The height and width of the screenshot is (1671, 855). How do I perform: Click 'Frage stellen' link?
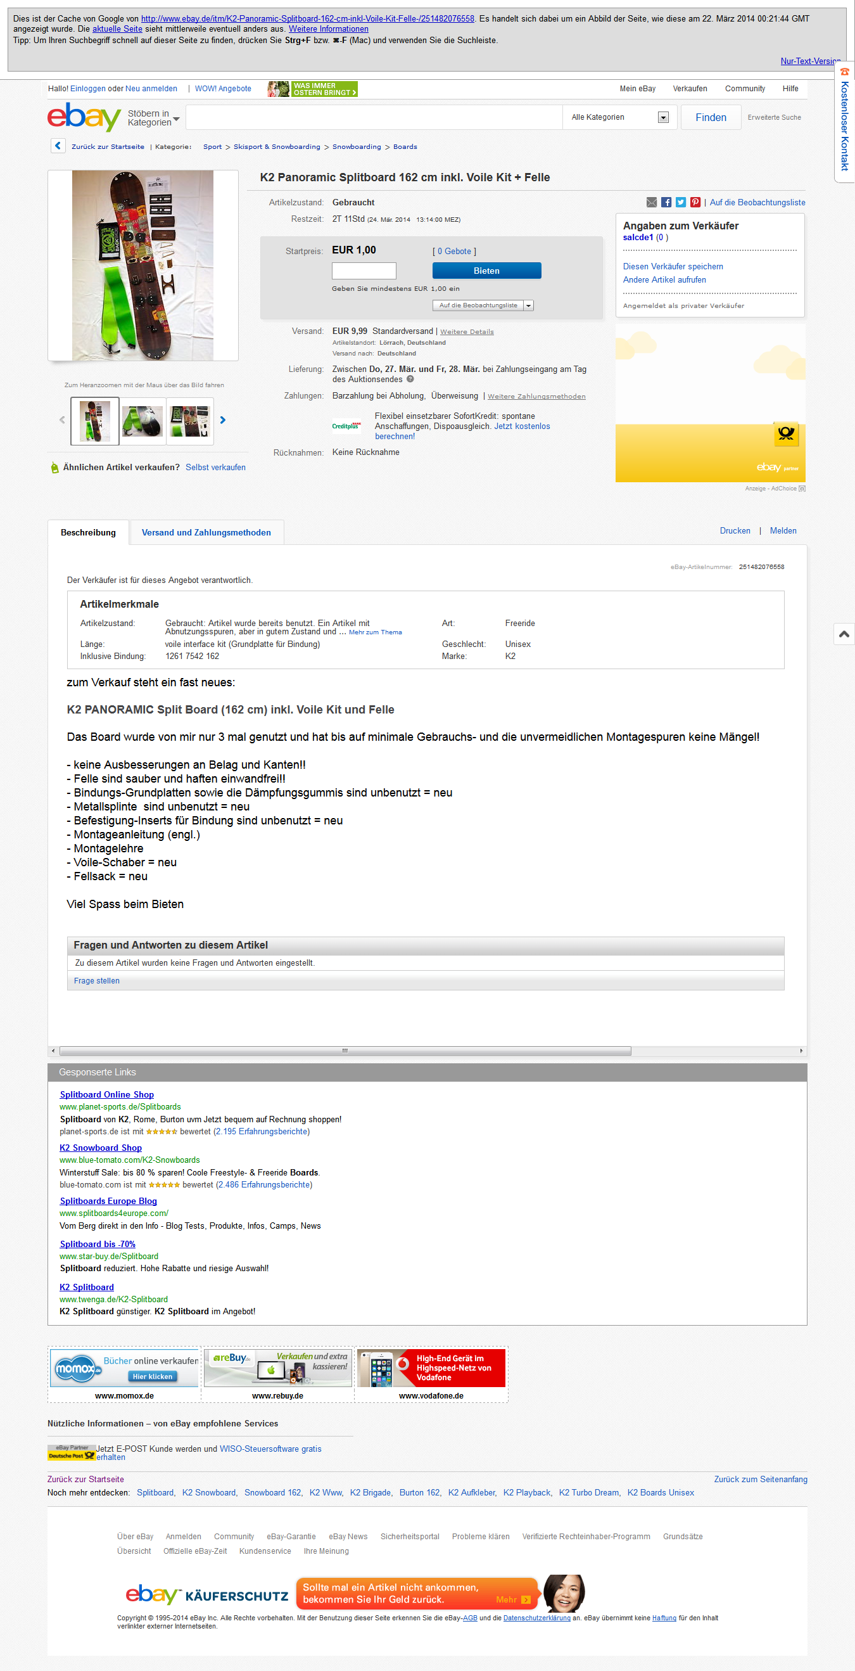[x=97, y=981]
